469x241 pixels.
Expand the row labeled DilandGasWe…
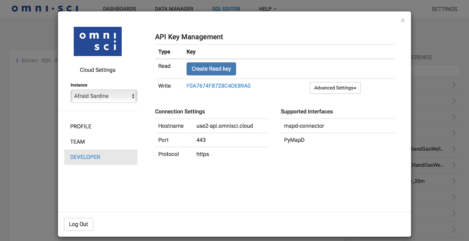[x=454, y=165]
